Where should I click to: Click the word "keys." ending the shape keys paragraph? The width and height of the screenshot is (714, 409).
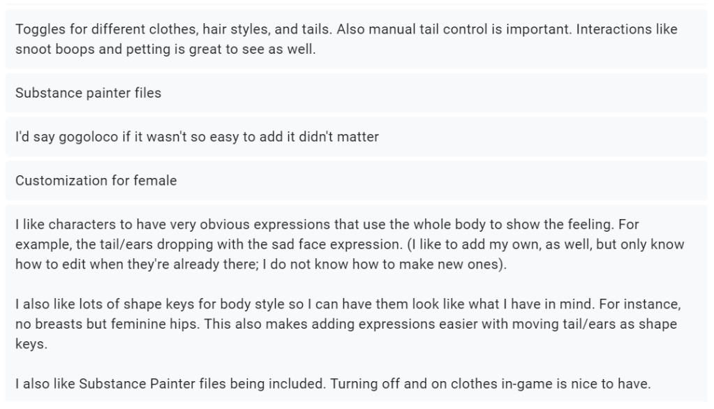point(31,345)
